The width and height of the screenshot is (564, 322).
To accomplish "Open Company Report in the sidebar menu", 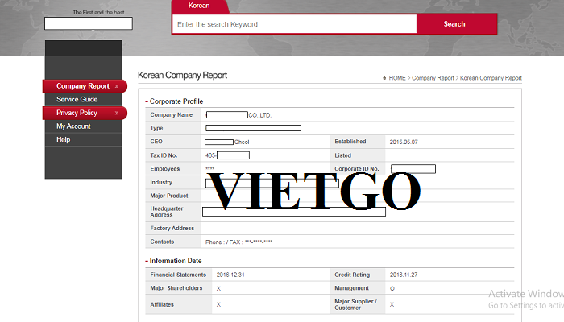I will (x=83, y=86).
